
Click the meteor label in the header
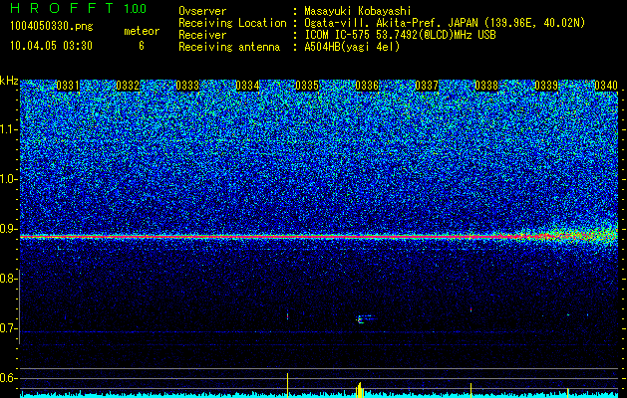coord(142,31)
